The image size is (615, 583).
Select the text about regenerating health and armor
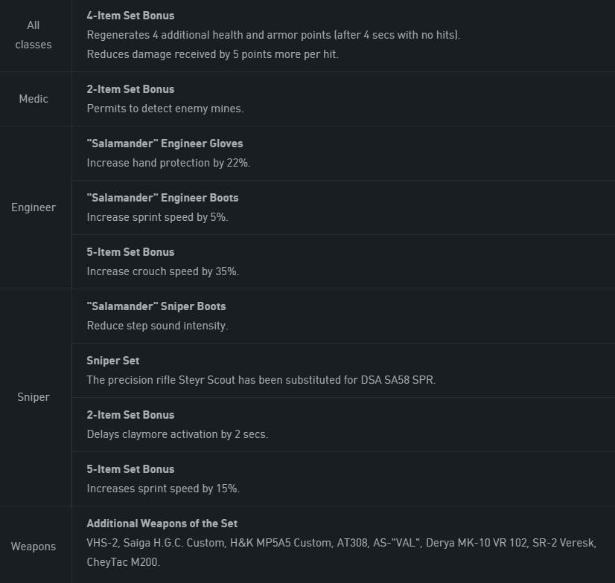[273, 35]
